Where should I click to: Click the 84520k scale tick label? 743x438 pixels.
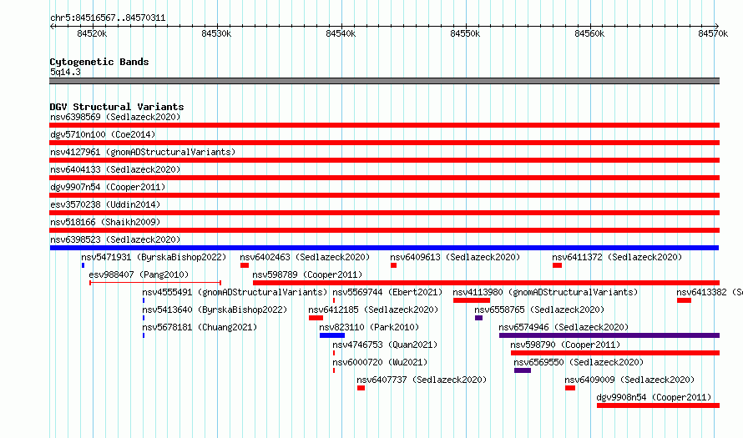tap(92, 33)
